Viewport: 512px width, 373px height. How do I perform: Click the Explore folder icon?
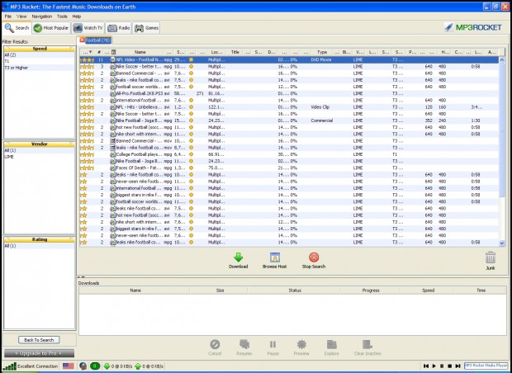(331, 344)
